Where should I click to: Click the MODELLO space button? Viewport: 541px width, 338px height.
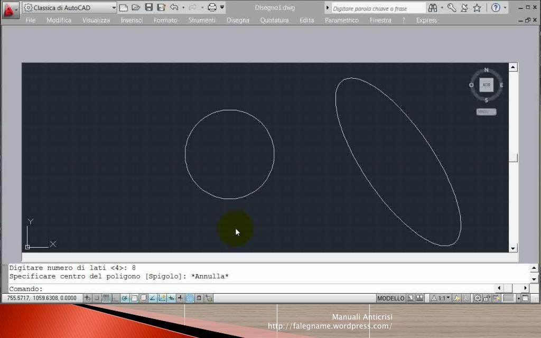tap(390, 298)
